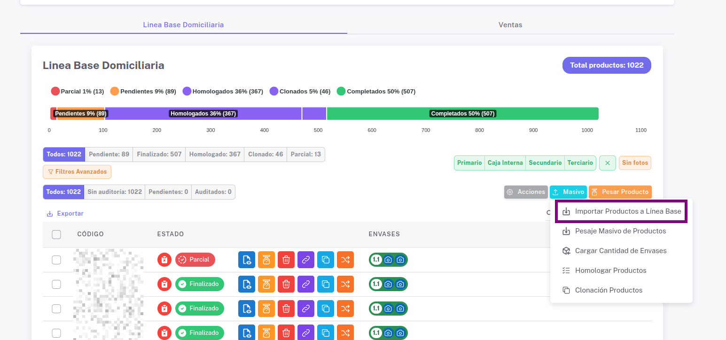726x340 pixels.
Task: Expand the Filtros Avanzados panel
Action: 77,172
